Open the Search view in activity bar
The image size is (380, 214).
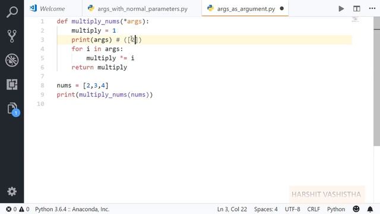pos(12,12)
